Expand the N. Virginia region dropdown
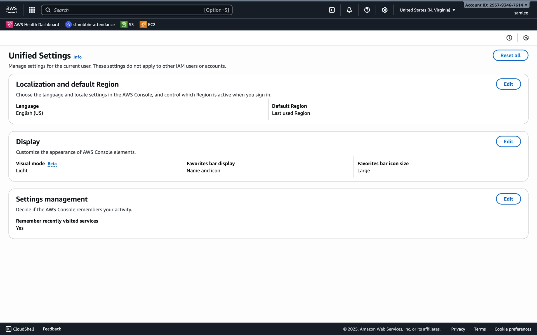The image size is (537, 335). [427, 10]
